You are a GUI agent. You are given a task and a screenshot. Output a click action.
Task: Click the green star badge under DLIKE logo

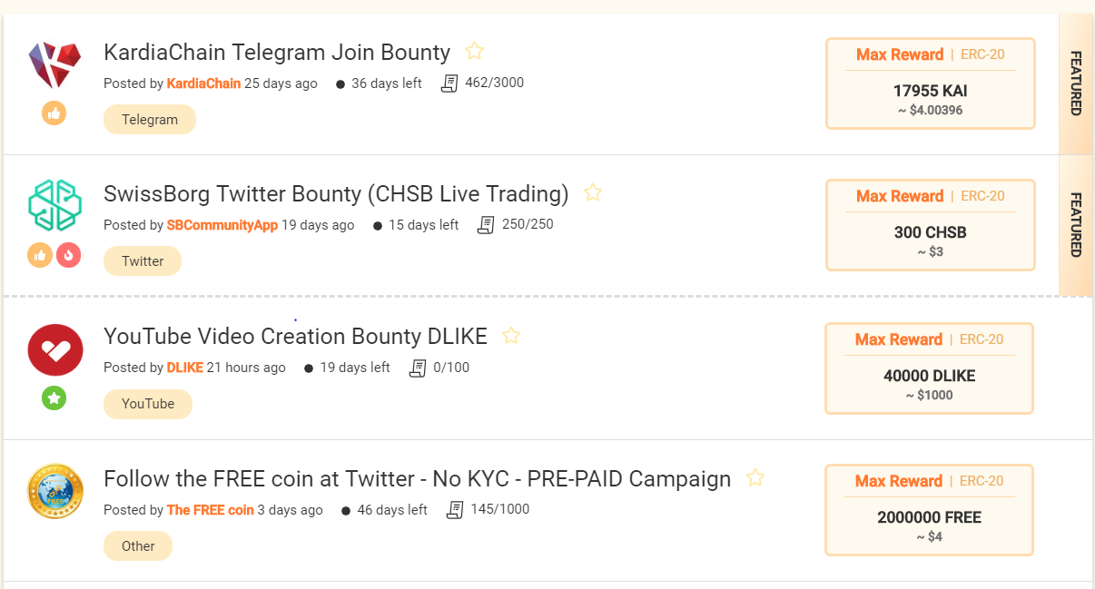pyautogui.click(x=54, y=398)
